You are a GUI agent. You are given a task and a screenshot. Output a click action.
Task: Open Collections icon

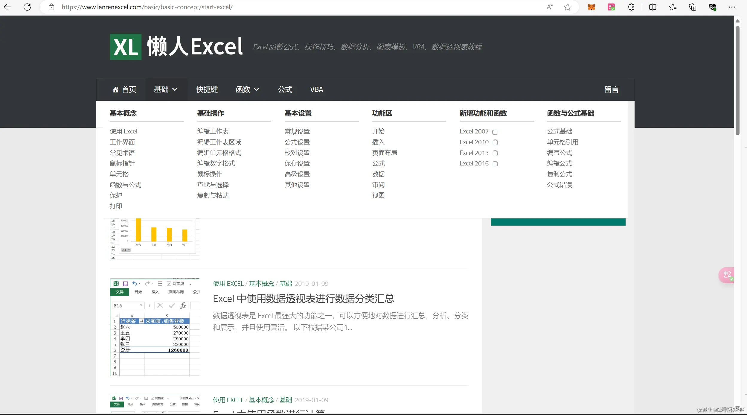tap(693, 7)
